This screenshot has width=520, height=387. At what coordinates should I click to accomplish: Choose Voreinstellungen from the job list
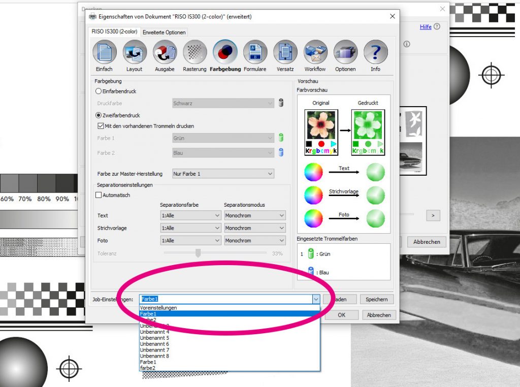tap(230, 308)
